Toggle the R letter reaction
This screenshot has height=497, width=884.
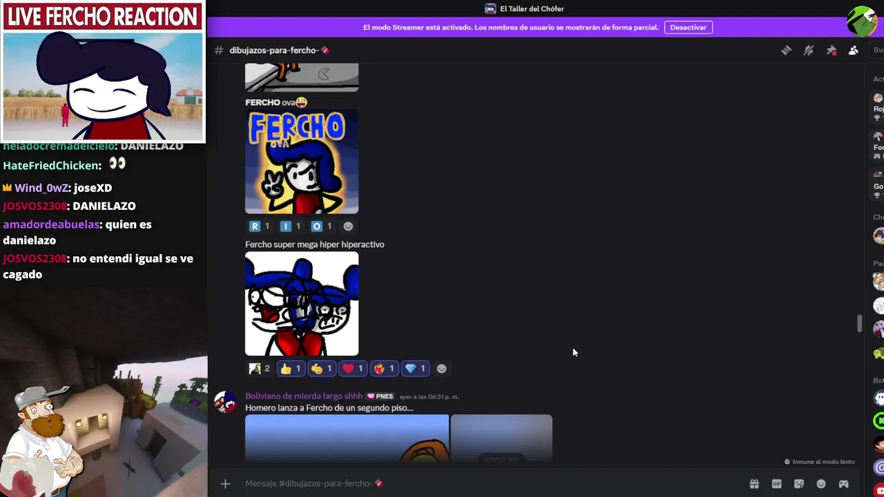[260, 226]
